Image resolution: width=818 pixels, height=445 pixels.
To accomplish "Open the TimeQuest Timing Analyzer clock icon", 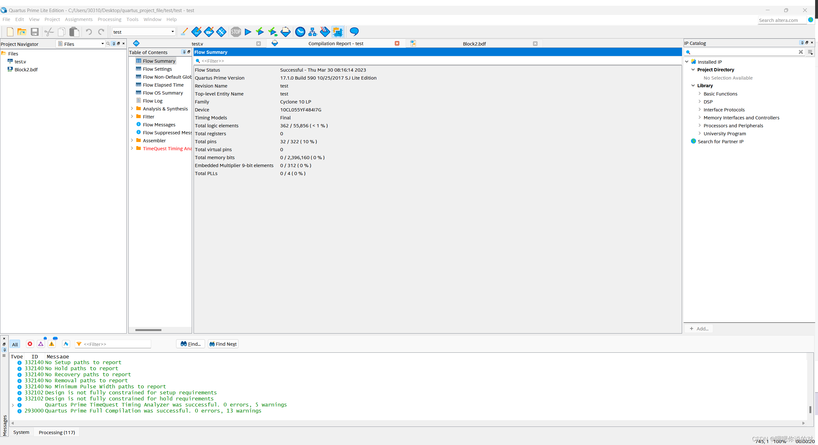I will [300, 32].
